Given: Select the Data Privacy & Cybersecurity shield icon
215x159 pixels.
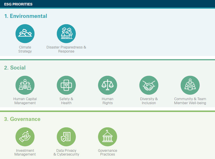Looking at the screenshot, I should pos(66,137).
